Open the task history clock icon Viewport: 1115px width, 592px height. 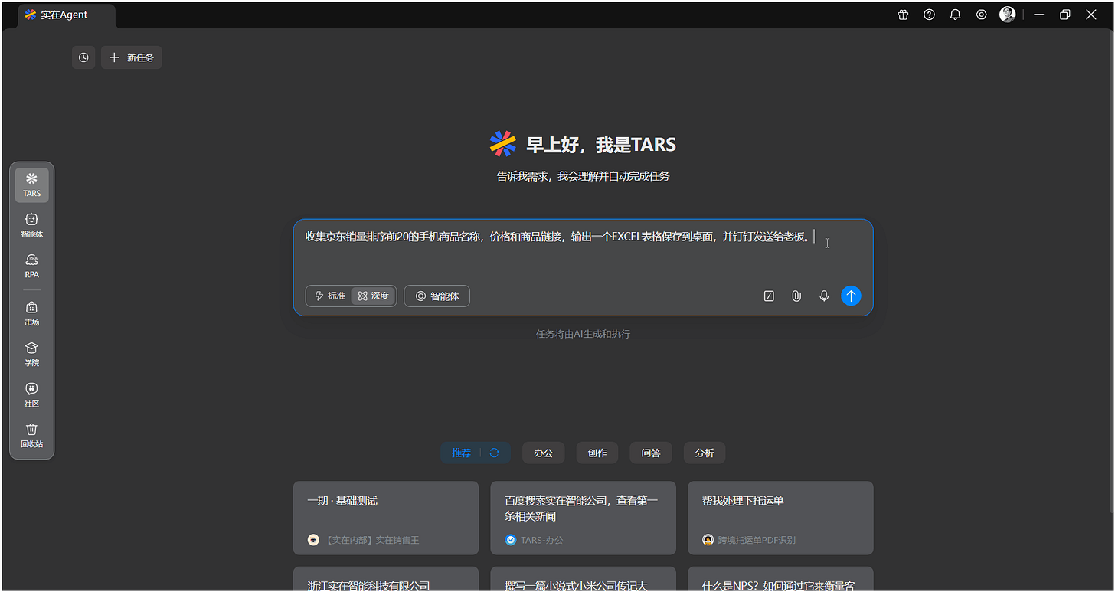tap(83, 57)
